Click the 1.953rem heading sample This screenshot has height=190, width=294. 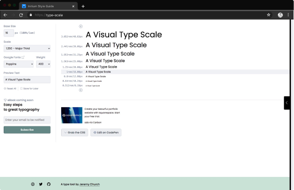[x=110, y=54]
